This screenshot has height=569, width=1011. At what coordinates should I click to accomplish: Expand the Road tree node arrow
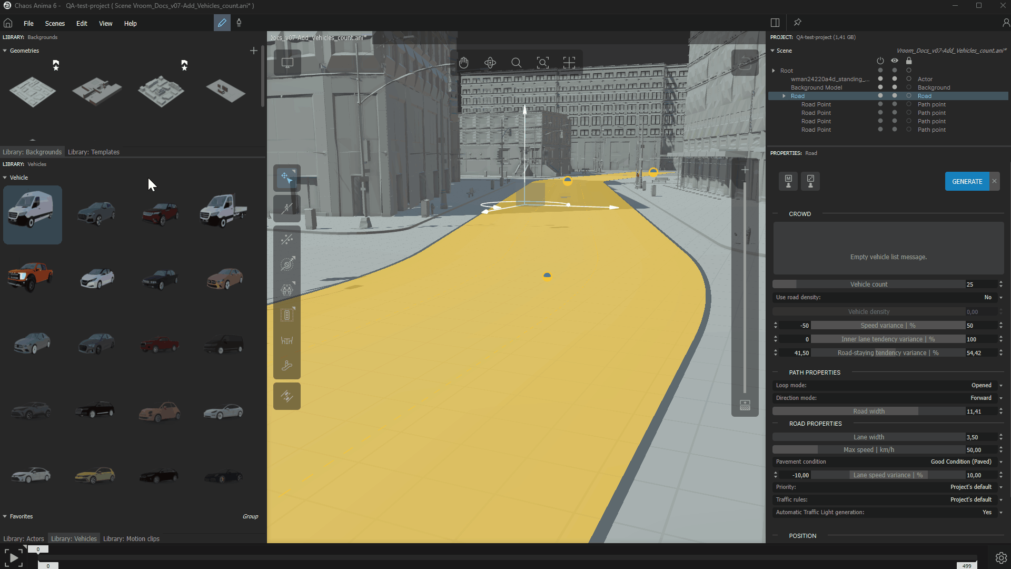pos(784,96)
